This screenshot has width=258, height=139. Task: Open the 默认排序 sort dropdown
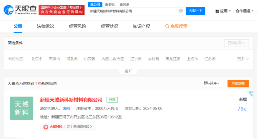tap(212, 83)
